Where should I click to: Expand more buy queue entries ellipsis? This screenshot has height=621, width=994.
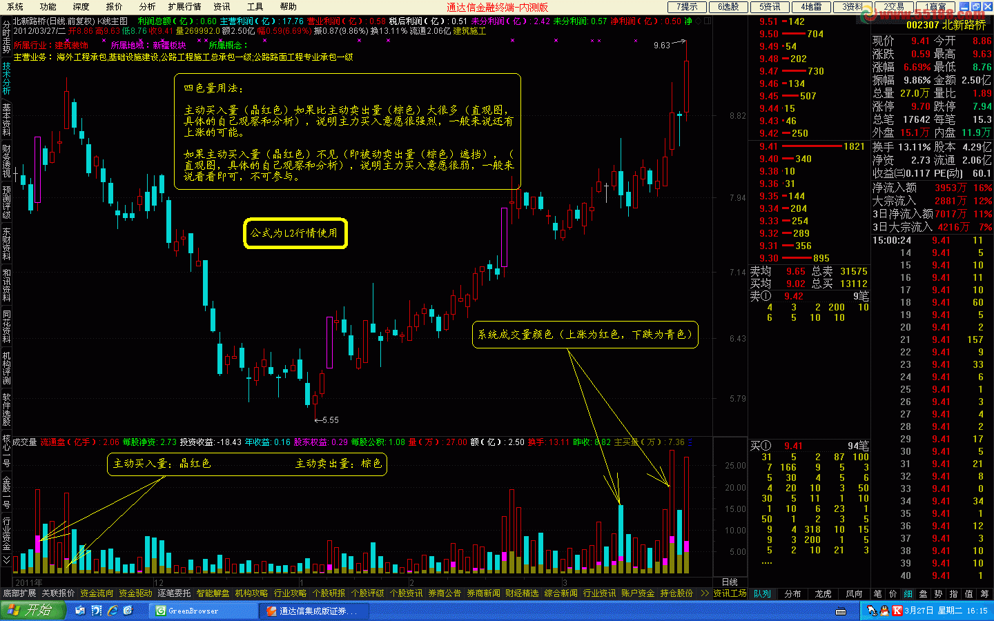[x=767, y=562]
